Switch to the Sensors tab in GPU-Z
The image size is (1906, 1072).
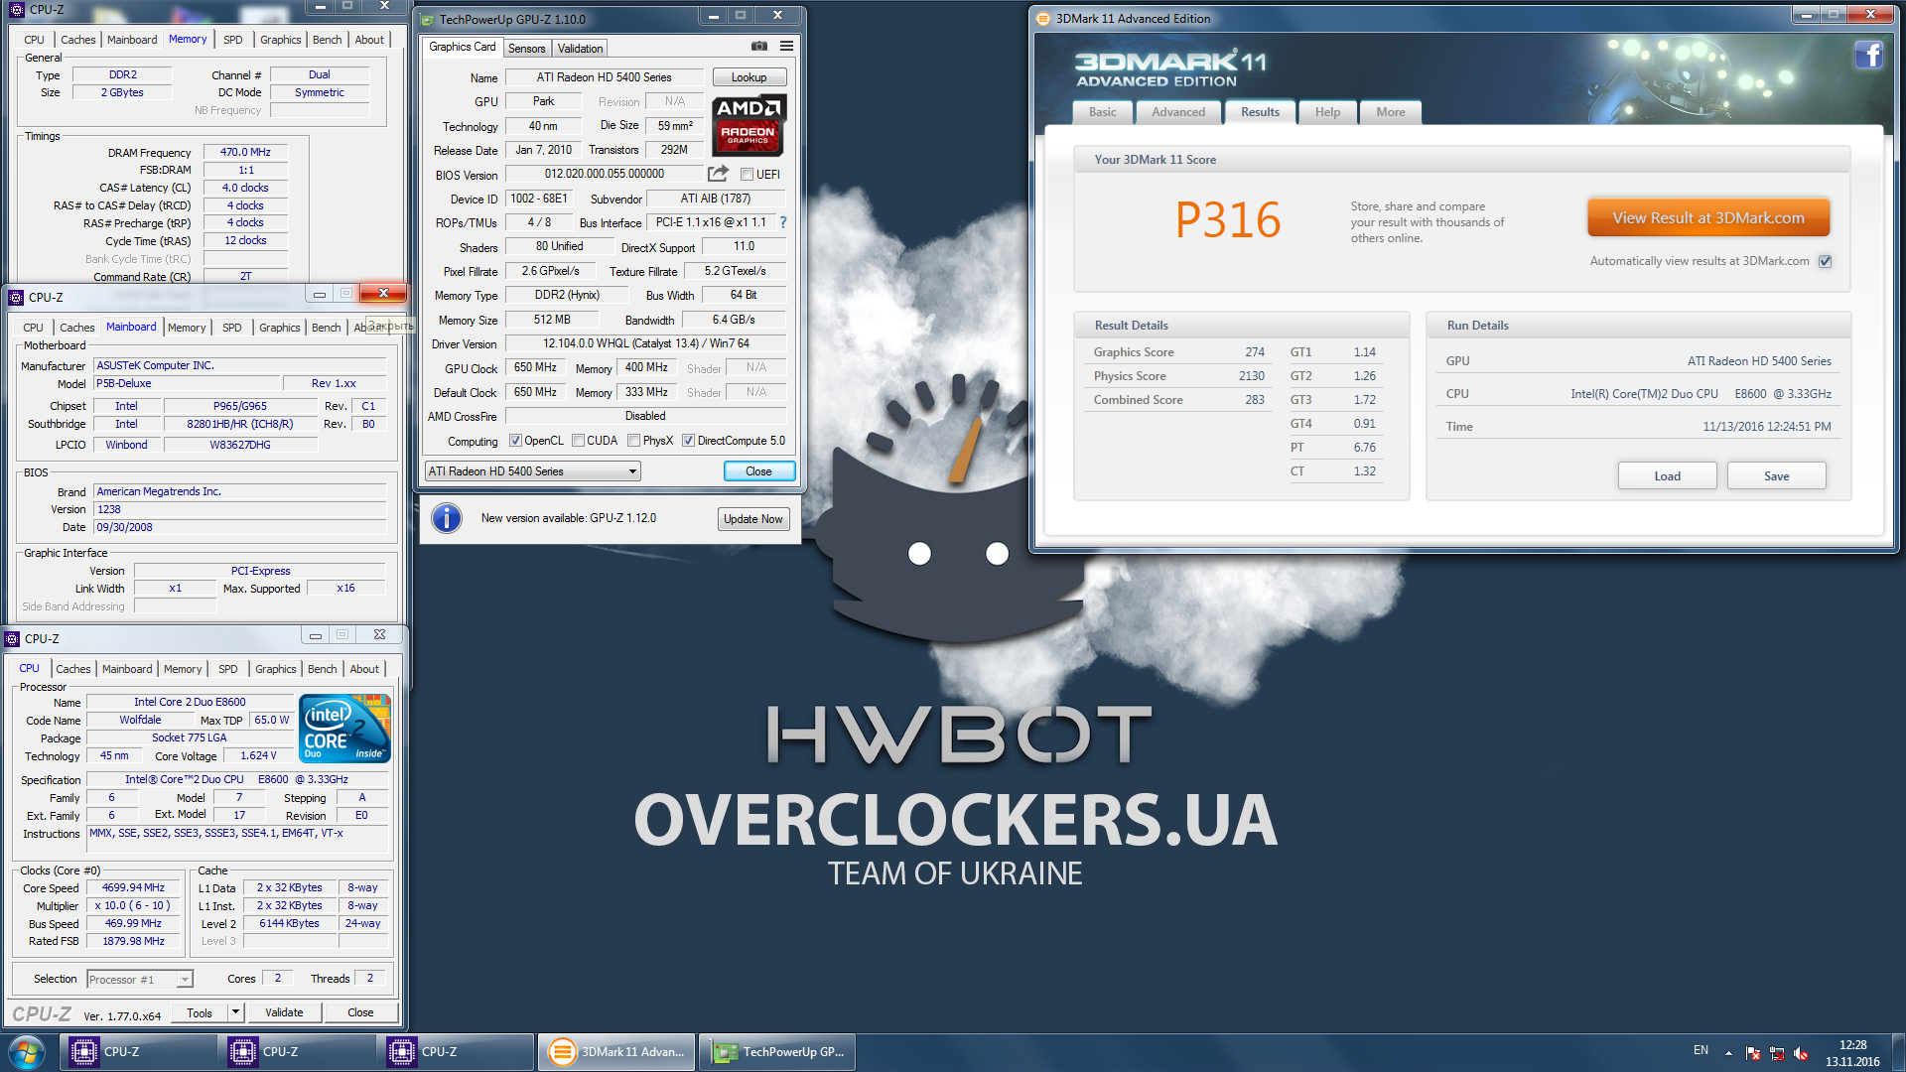(x=526, y=48)
